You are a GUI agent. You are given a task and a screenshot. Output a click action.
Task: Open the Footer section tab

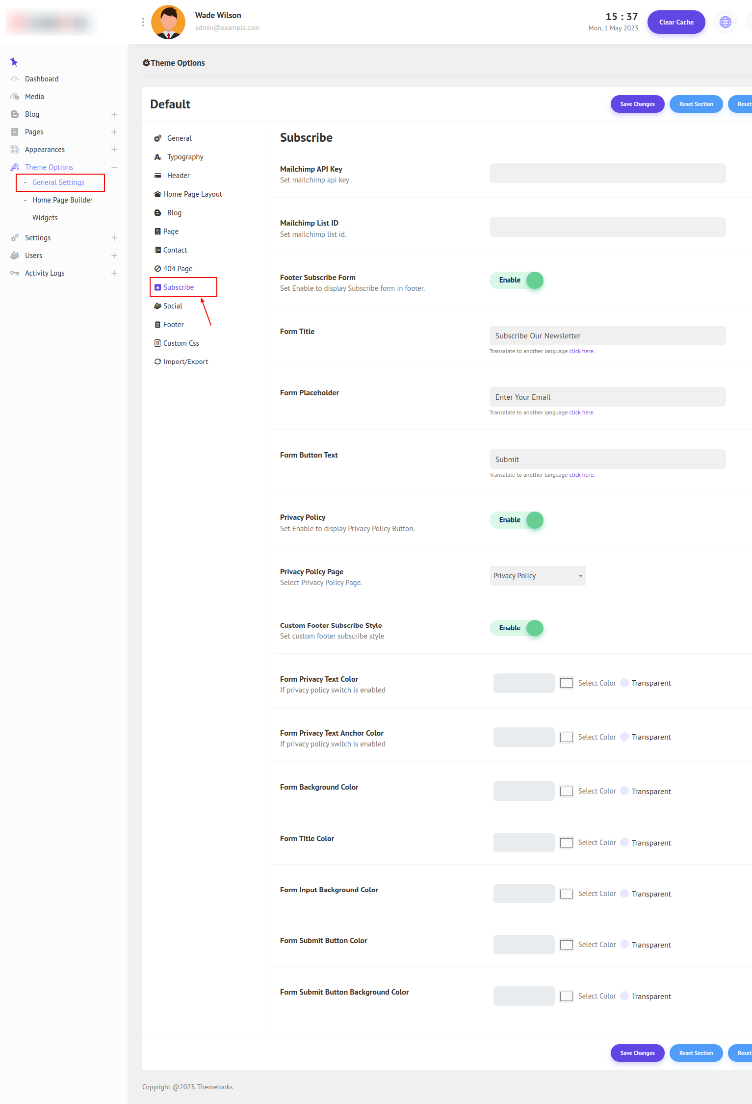click(x=173, y=325)
